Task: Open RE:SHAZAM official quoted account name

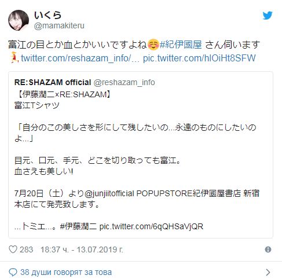Action: tap(53, 82)
